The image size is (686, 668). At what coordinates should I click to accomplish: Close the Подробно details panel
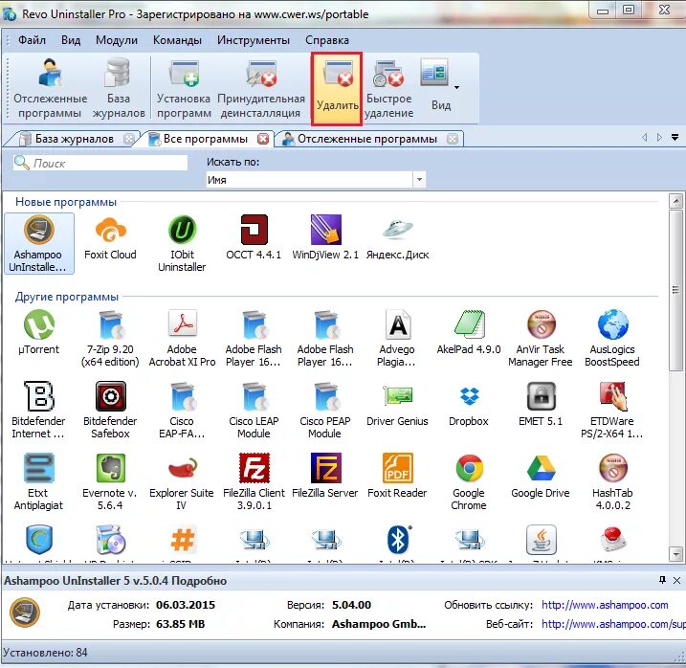tap(676, 581)
